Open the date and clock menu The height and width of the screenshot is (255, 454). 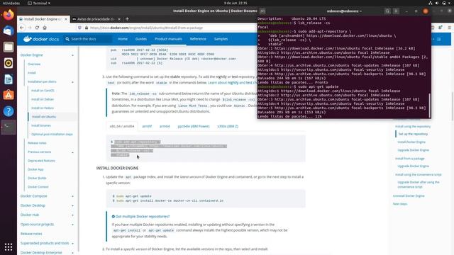click(x=236, y=3)
